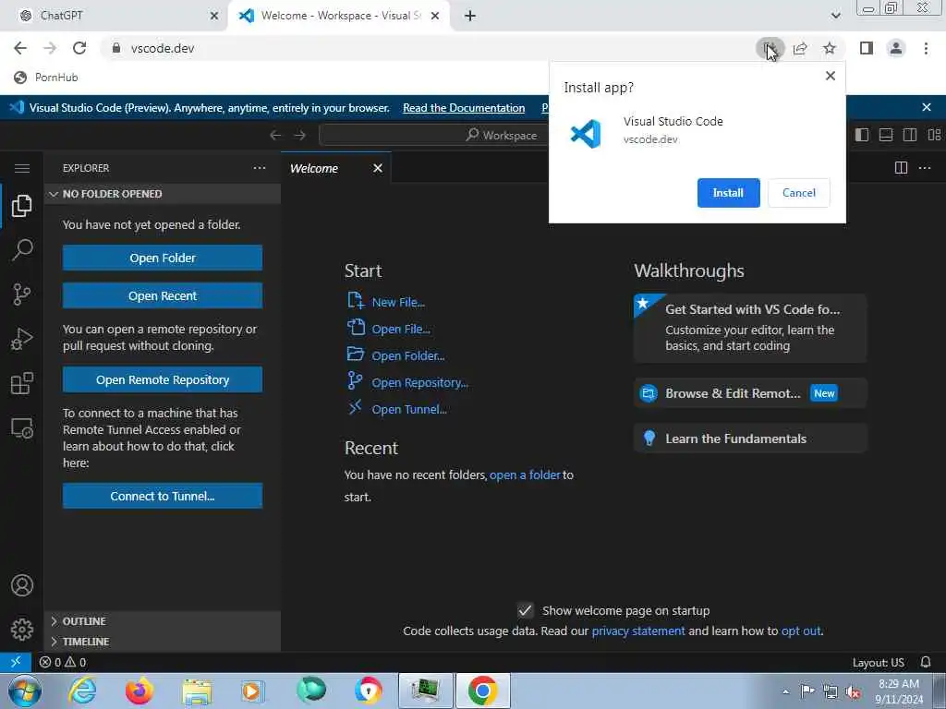Close the Install app popup
Screen dimensions: 946x709
coord(831,76)
